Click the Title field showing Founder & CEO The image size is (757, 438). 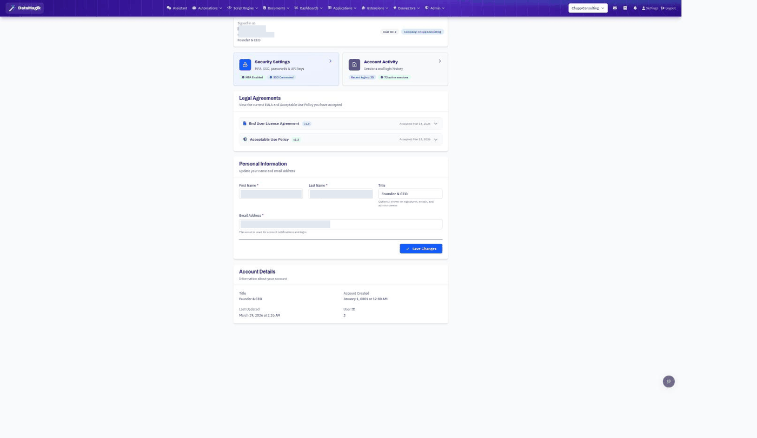click(410, 194)
